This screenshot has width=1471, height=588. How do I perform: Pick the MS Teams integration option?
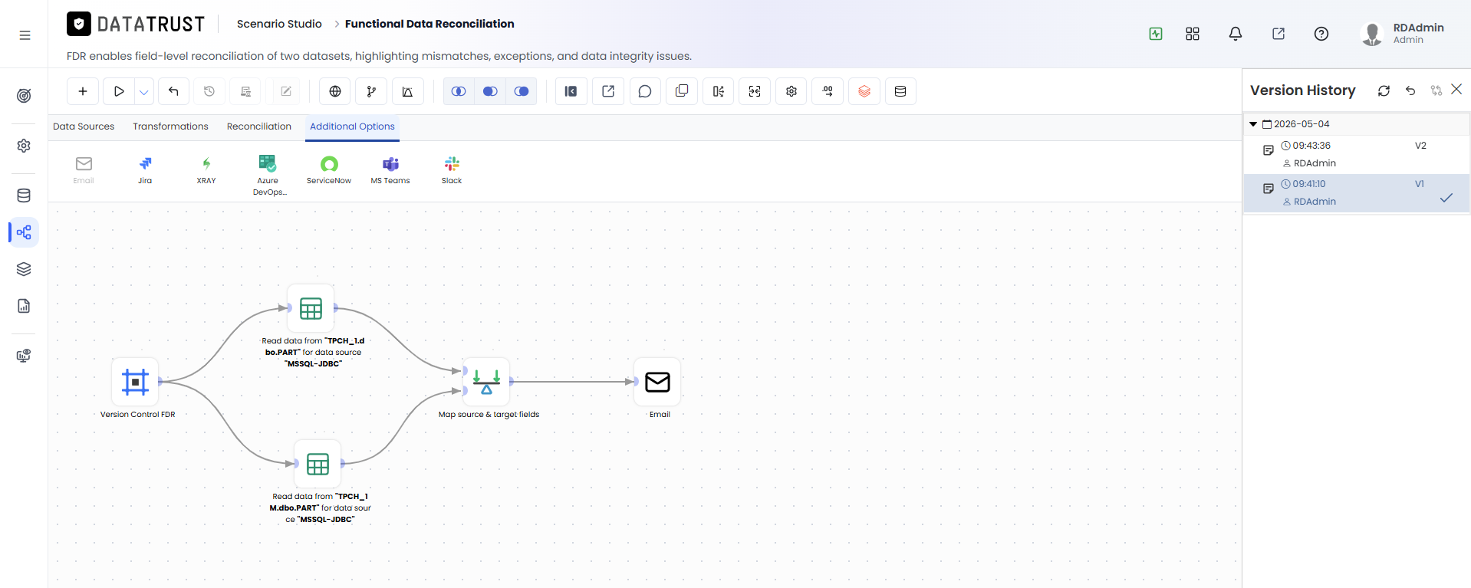click(390, 169)
